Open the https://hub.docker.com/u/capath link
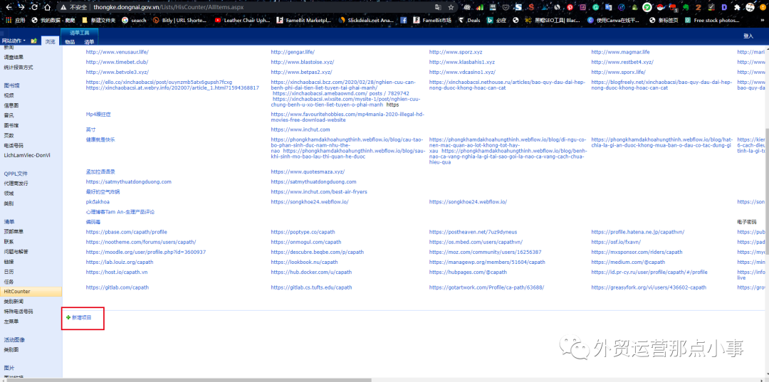The image size is (769, 382). tap(311, 272)
